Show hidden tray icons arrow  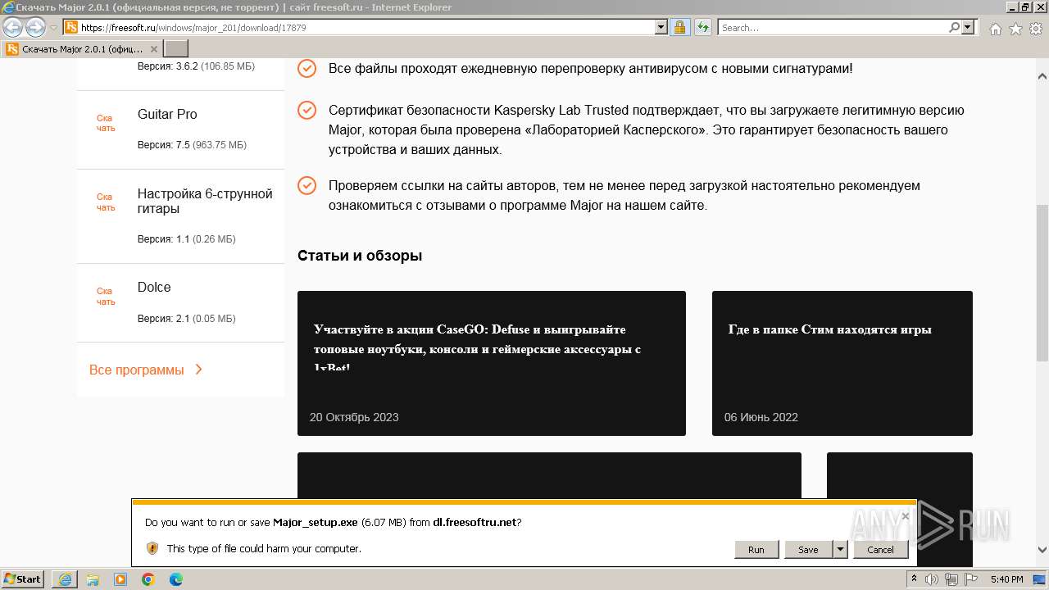point(915,579)
